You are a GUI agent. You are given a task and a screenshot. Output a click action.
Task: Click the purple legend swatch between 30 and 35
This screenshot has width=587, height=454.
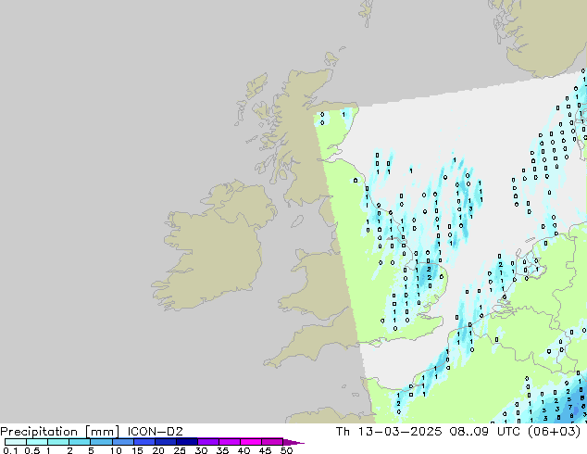click(207, 442)
